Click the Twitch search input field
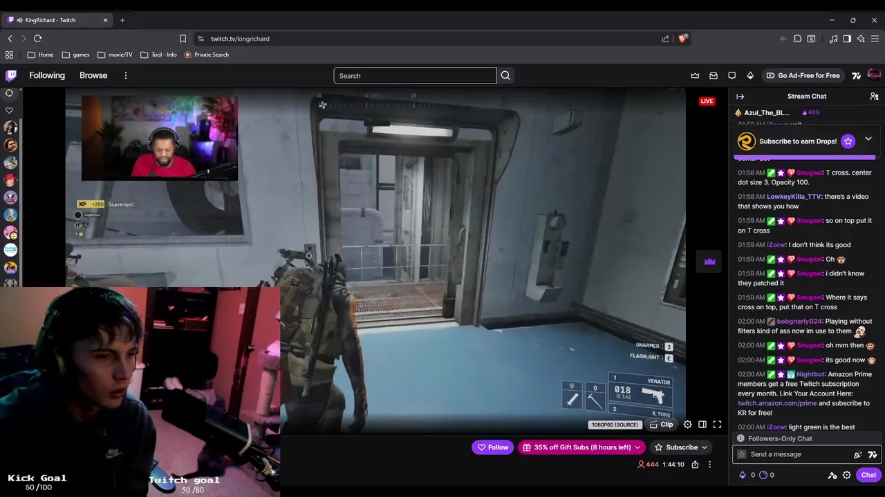This screenshot has height=497, width=885. [415, 75]
